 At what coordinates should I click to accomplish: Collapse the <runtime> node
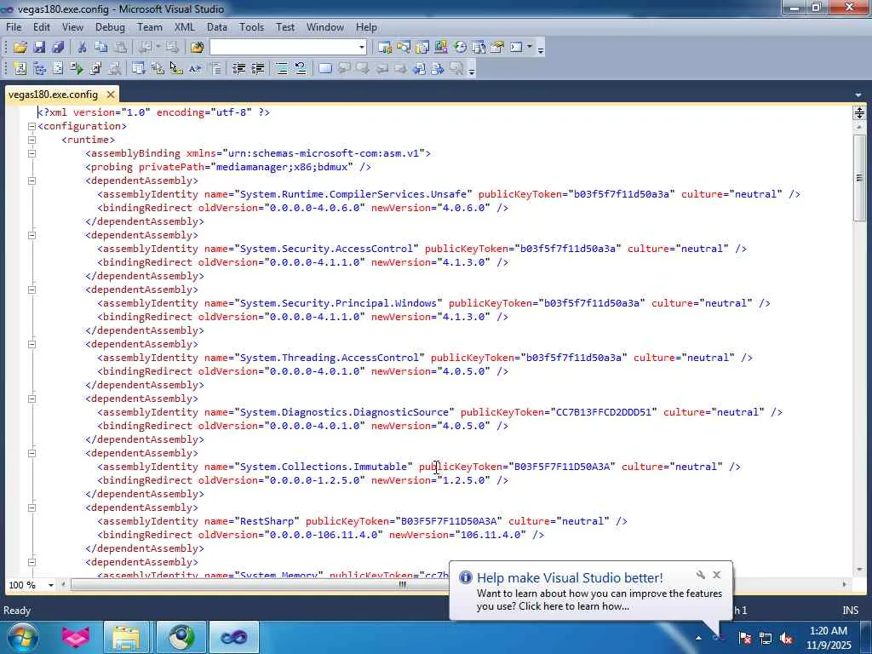tap(32, 140)
